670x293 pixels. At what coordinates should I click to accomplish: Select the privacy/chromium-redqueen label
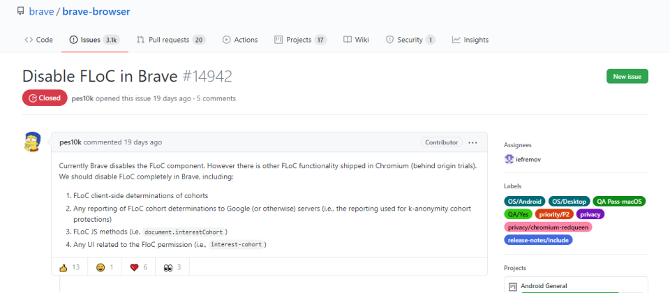(x=548, y=227)
